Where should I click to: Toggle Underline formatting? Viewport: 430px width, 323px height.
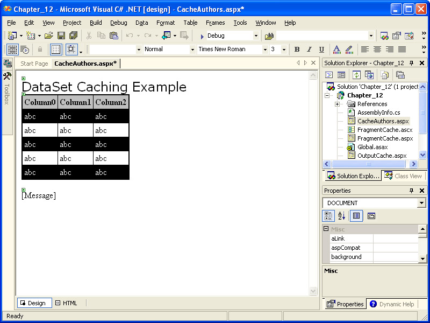pos(322,50)
